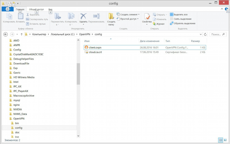Click Вставить ярлык (Paste shortcut)
The image size is (230, 144).
pos(36,24)
